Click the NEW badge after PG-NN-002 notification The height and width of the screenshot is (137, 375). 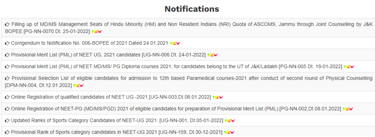(348, 109)
